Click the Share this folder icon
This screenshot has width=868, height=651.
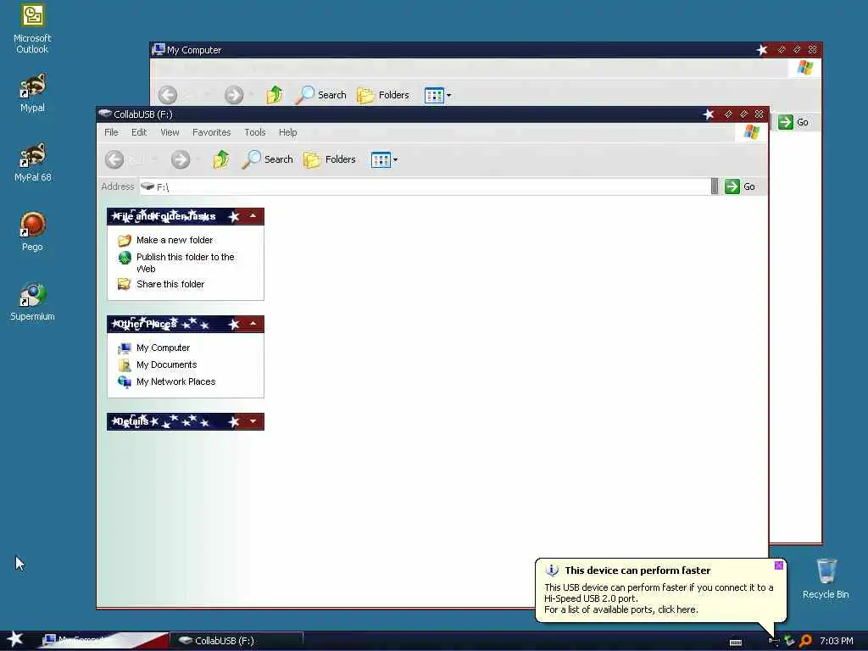click(x=125, y=285)
